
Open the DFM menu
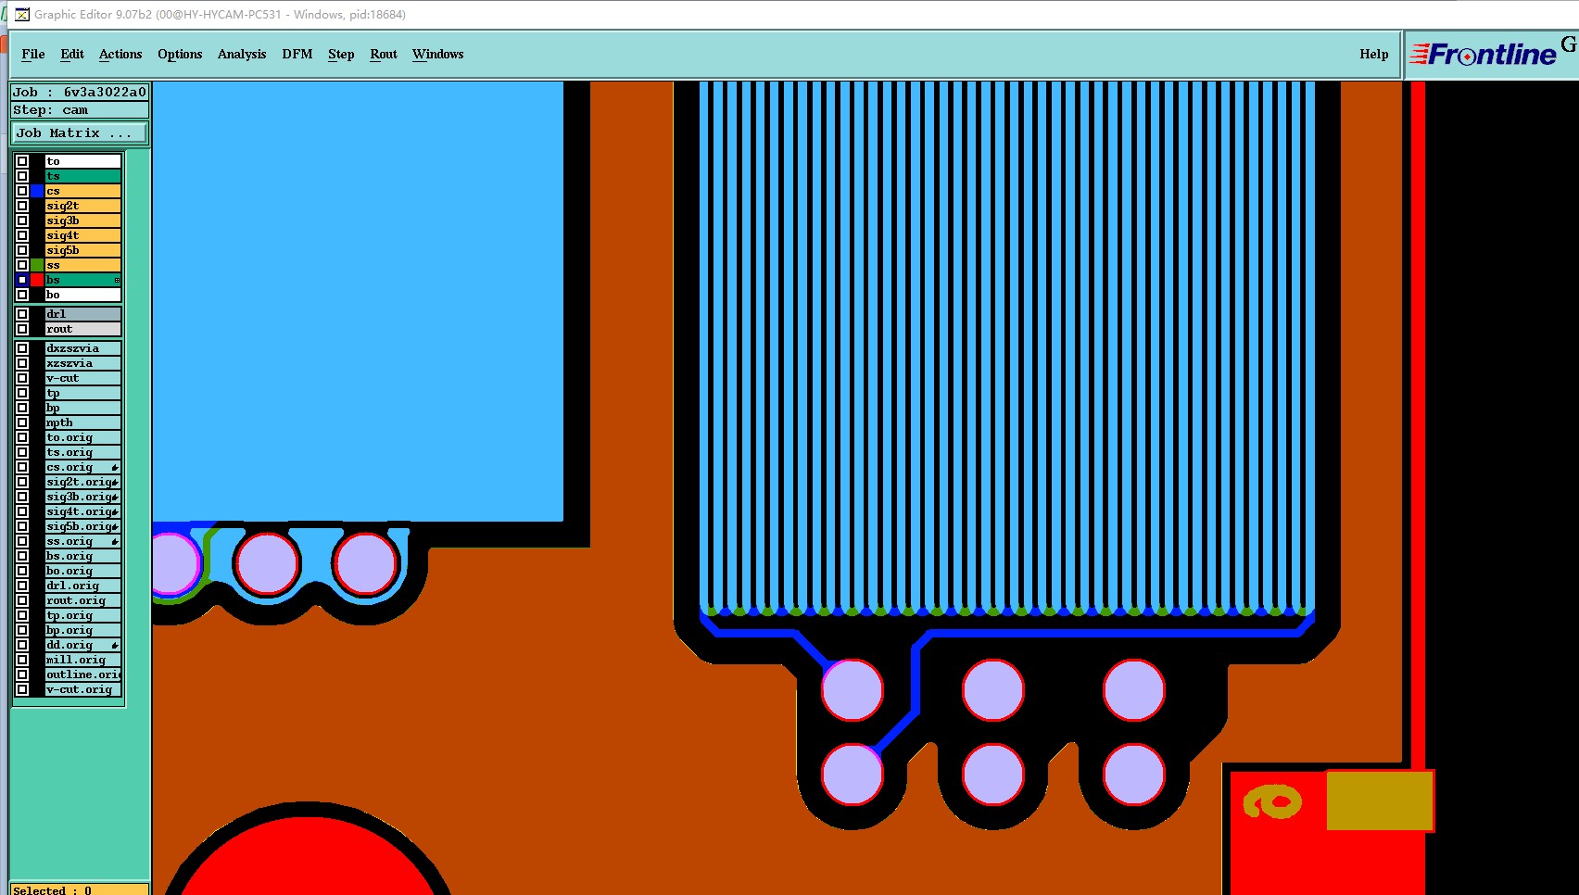click(x=297, y=54)
